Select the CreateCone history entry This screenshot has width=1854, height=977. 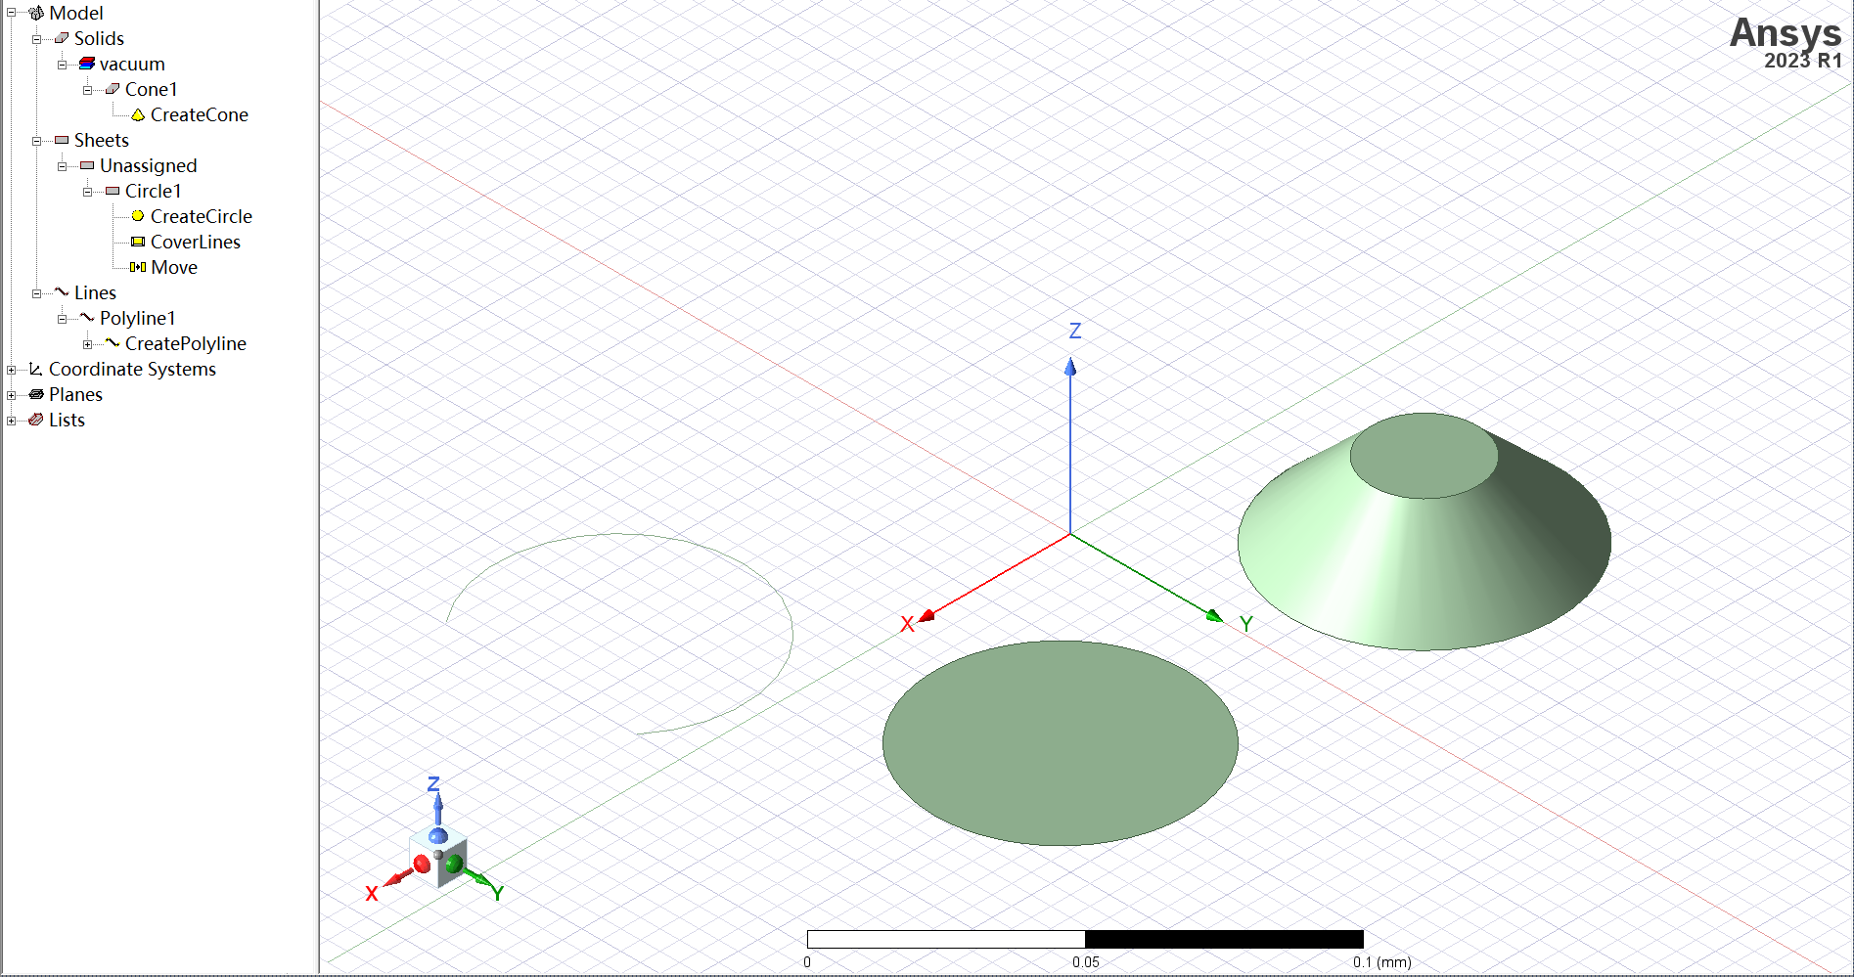pos(200,114)
